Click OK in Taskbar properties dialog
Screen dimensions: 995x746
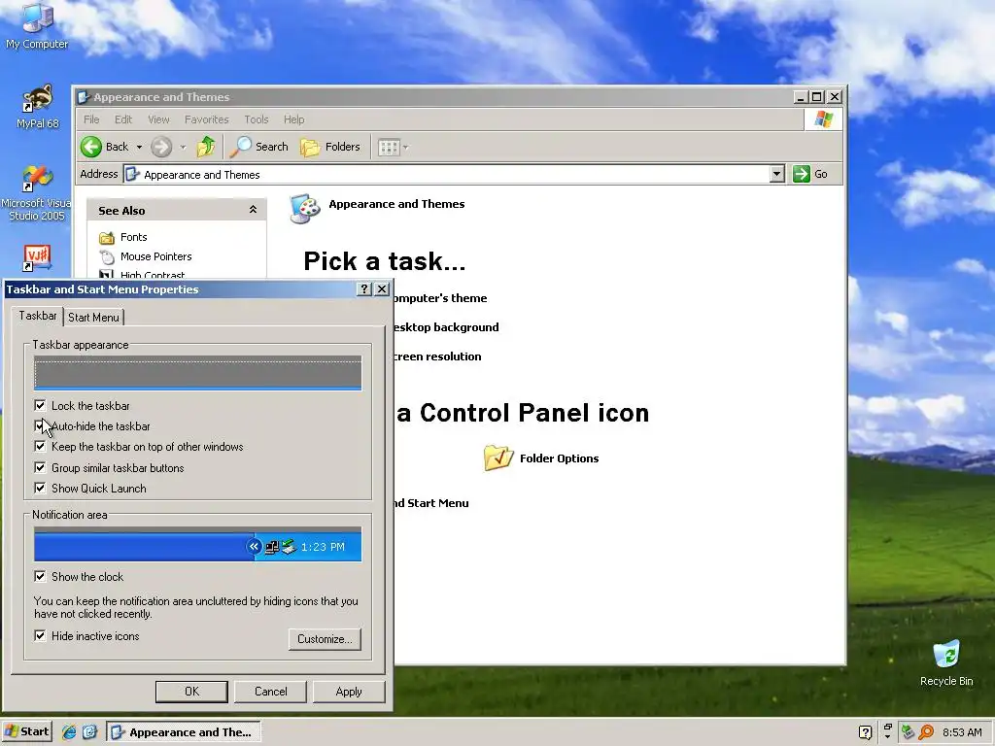point(191,692)
